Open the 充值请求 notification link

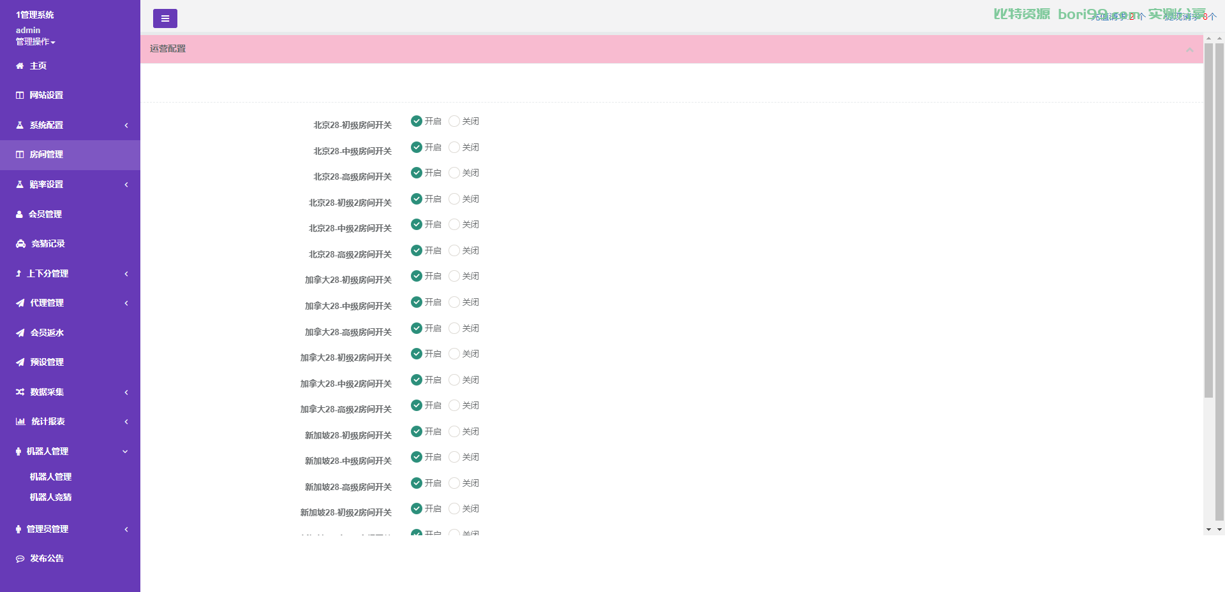coord(1118,17)
